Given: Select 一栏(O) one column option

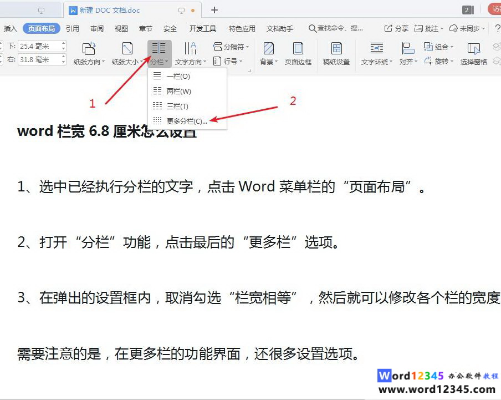Looking at the screenshot, I should (187, 76).
